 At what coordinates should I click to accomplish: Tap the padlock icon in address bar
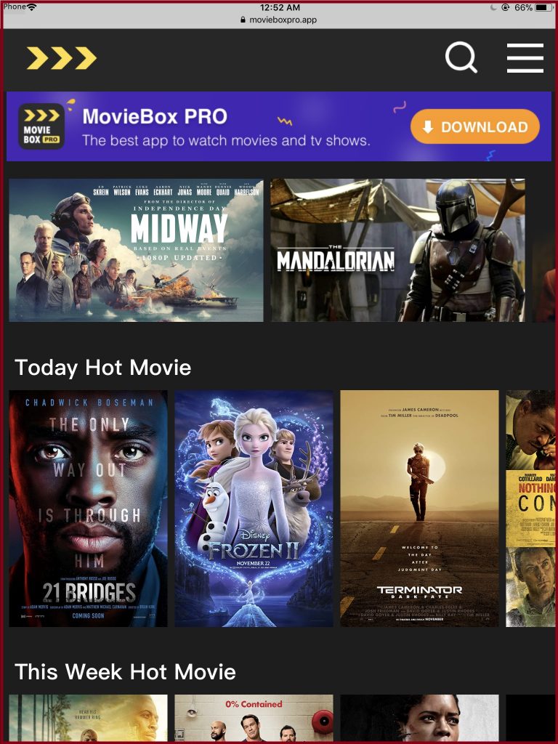coord(243,20)
